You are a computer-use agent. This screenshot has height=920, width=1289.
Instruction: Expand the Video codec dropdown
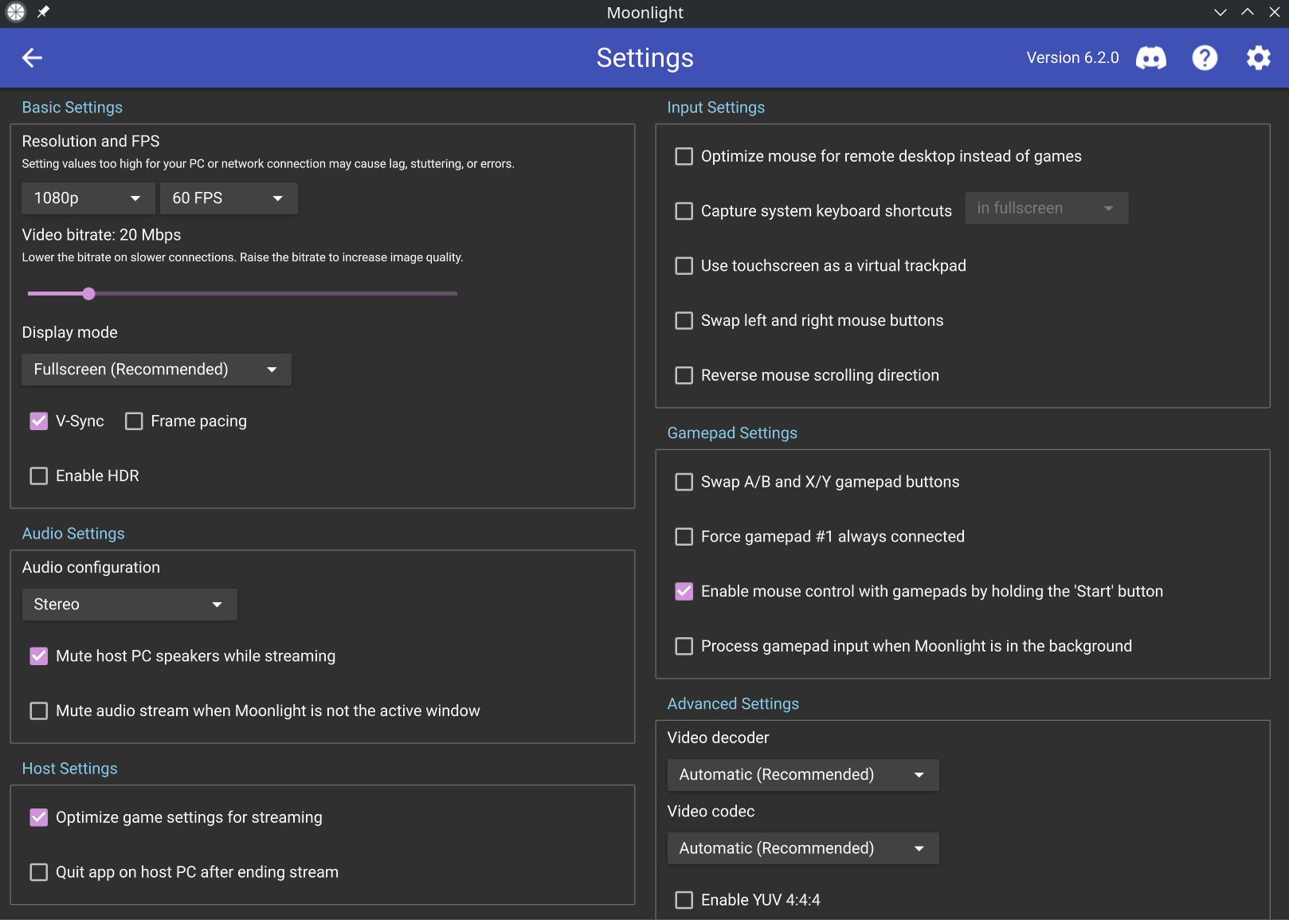pos(803,848)
